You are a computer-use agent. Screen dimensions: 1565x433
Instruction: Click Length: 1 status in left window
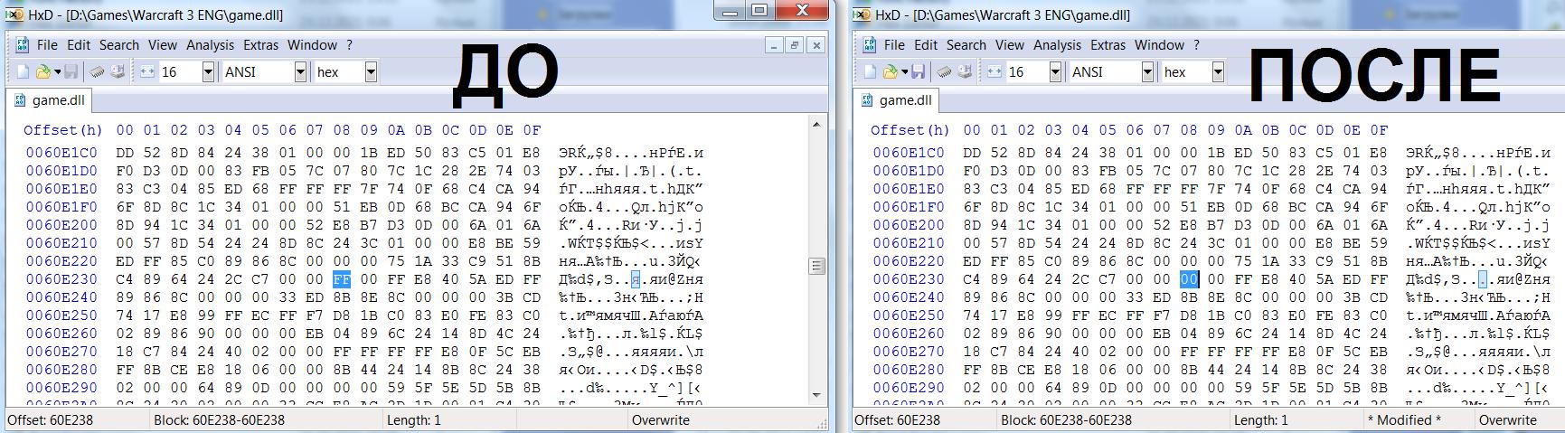pos(414,420)
